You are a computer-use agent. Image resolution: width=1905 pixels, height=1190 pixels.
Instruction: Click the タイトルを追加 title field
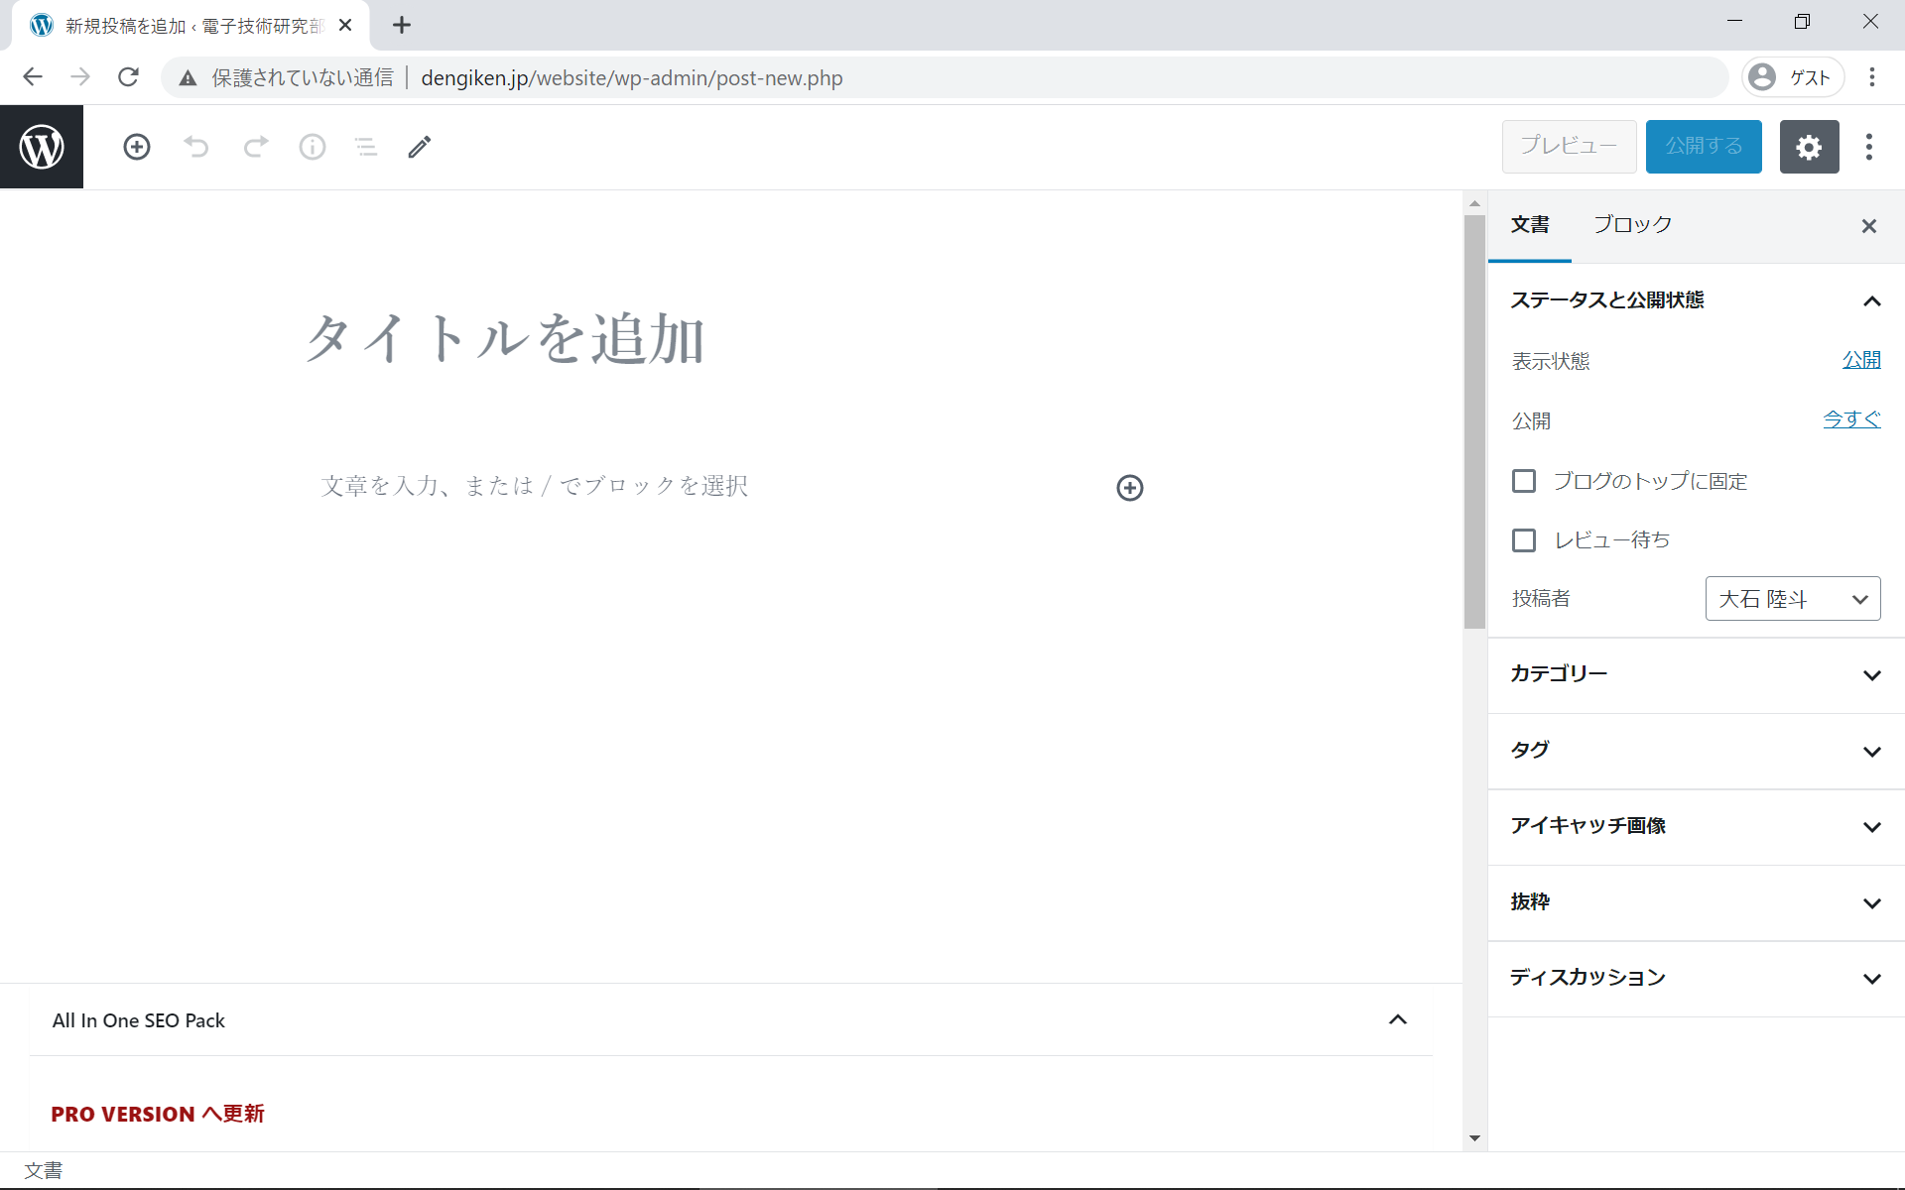click(x=731, y=338)
